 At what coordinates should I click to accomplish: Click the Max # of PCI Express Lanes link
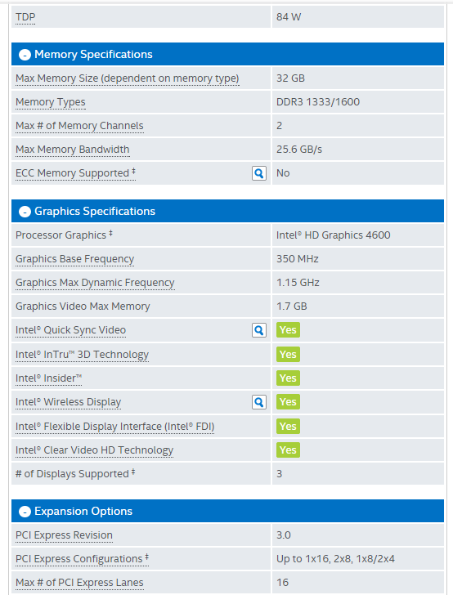point(79,583)
